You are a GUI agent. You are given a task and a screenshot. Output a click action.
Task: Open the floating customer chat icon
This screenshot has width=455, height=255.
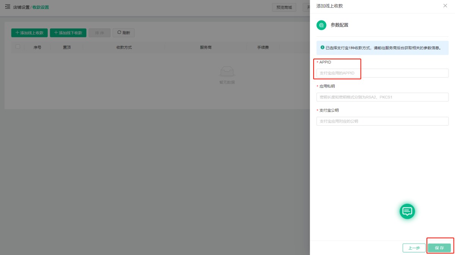pos(407,211)
